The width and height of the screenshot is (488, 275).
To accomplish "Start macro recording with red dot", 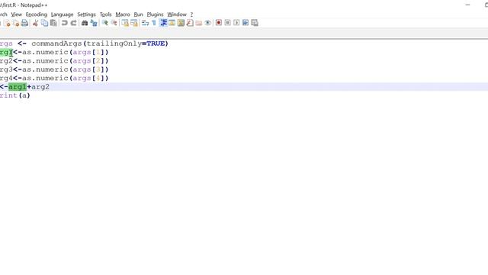I will click(x=219, y=23).
